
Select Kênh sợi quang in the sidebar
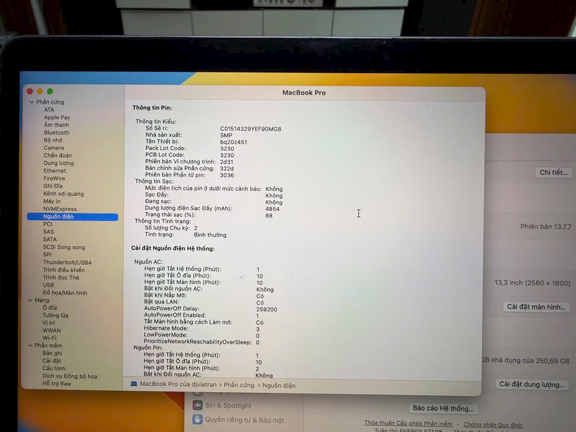coord(63,194)
